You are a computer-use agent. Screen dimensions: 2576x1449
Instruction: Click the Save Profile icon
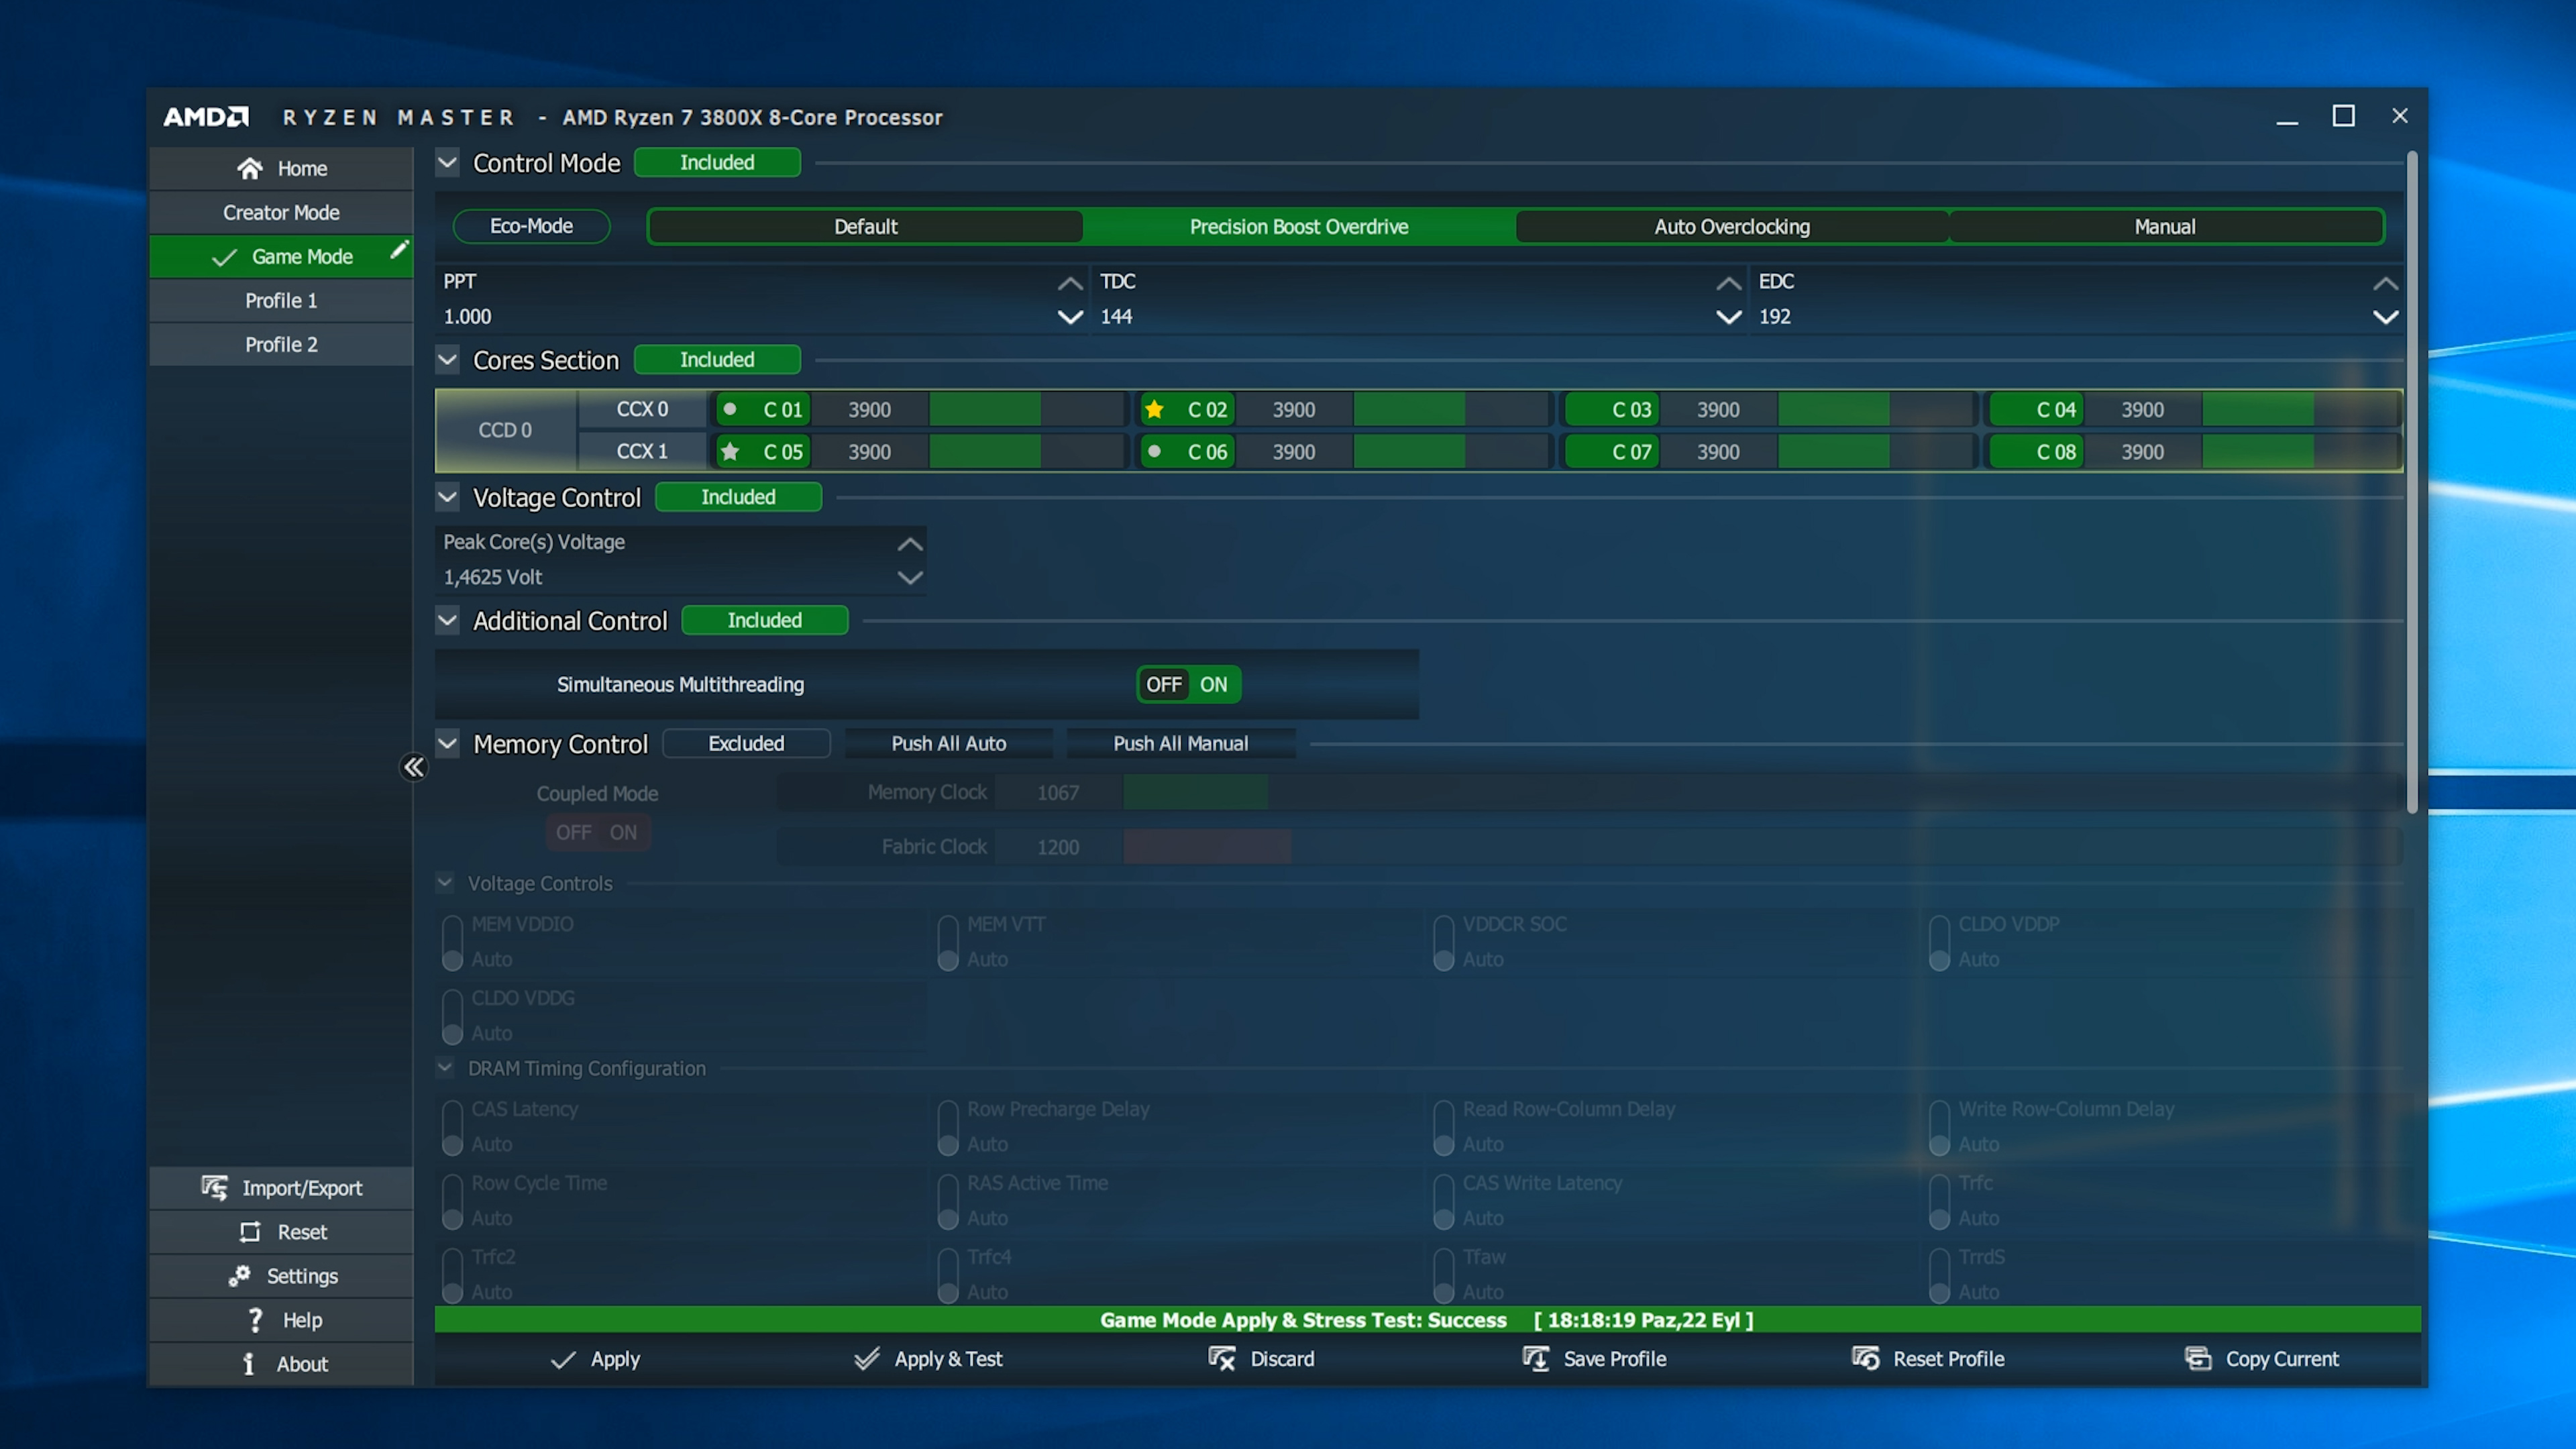point(1535,1358)
